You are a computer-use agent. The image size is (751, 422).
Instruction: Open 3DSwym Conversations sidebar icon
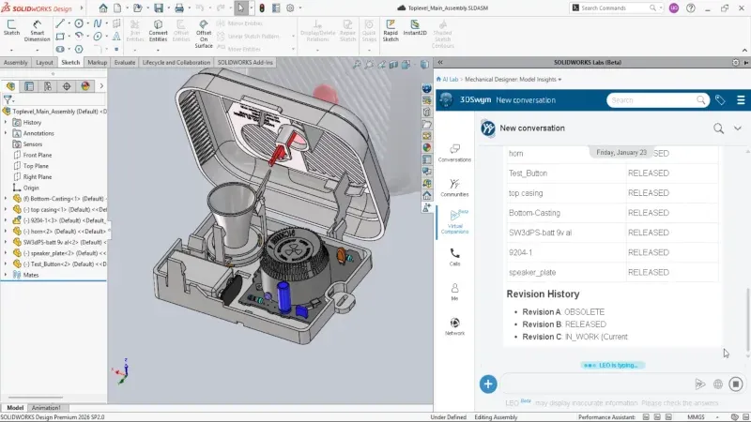(454, 153)
